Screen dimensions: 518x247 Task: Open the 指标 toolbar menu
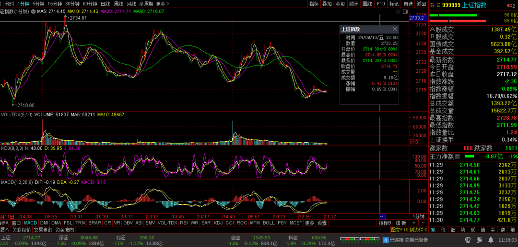coord(314,4)
